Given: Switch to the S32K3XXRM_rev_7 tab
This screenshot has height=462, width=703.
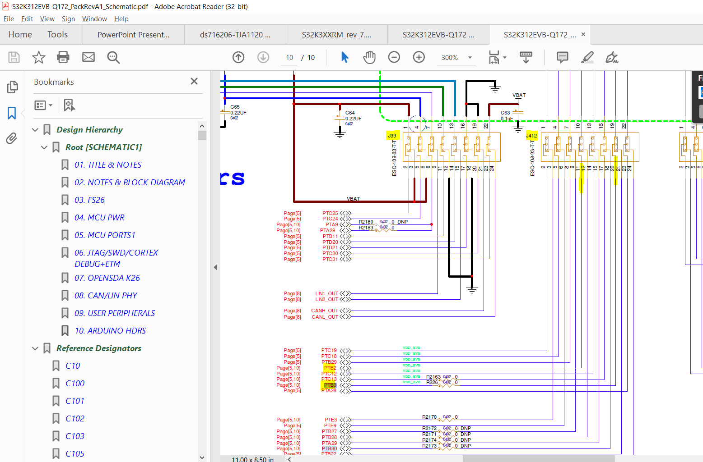Looking at the screenshot, I should pos(336,34).
